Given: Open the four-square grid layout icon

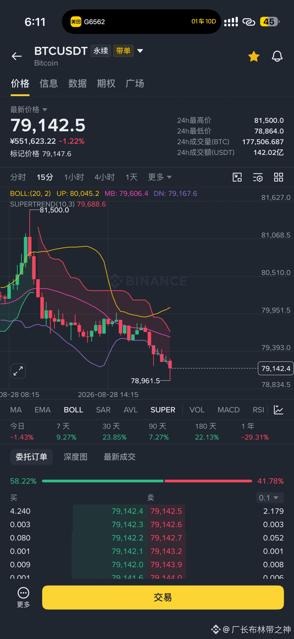Looking at the screenshot, I should tap(279, 177).
